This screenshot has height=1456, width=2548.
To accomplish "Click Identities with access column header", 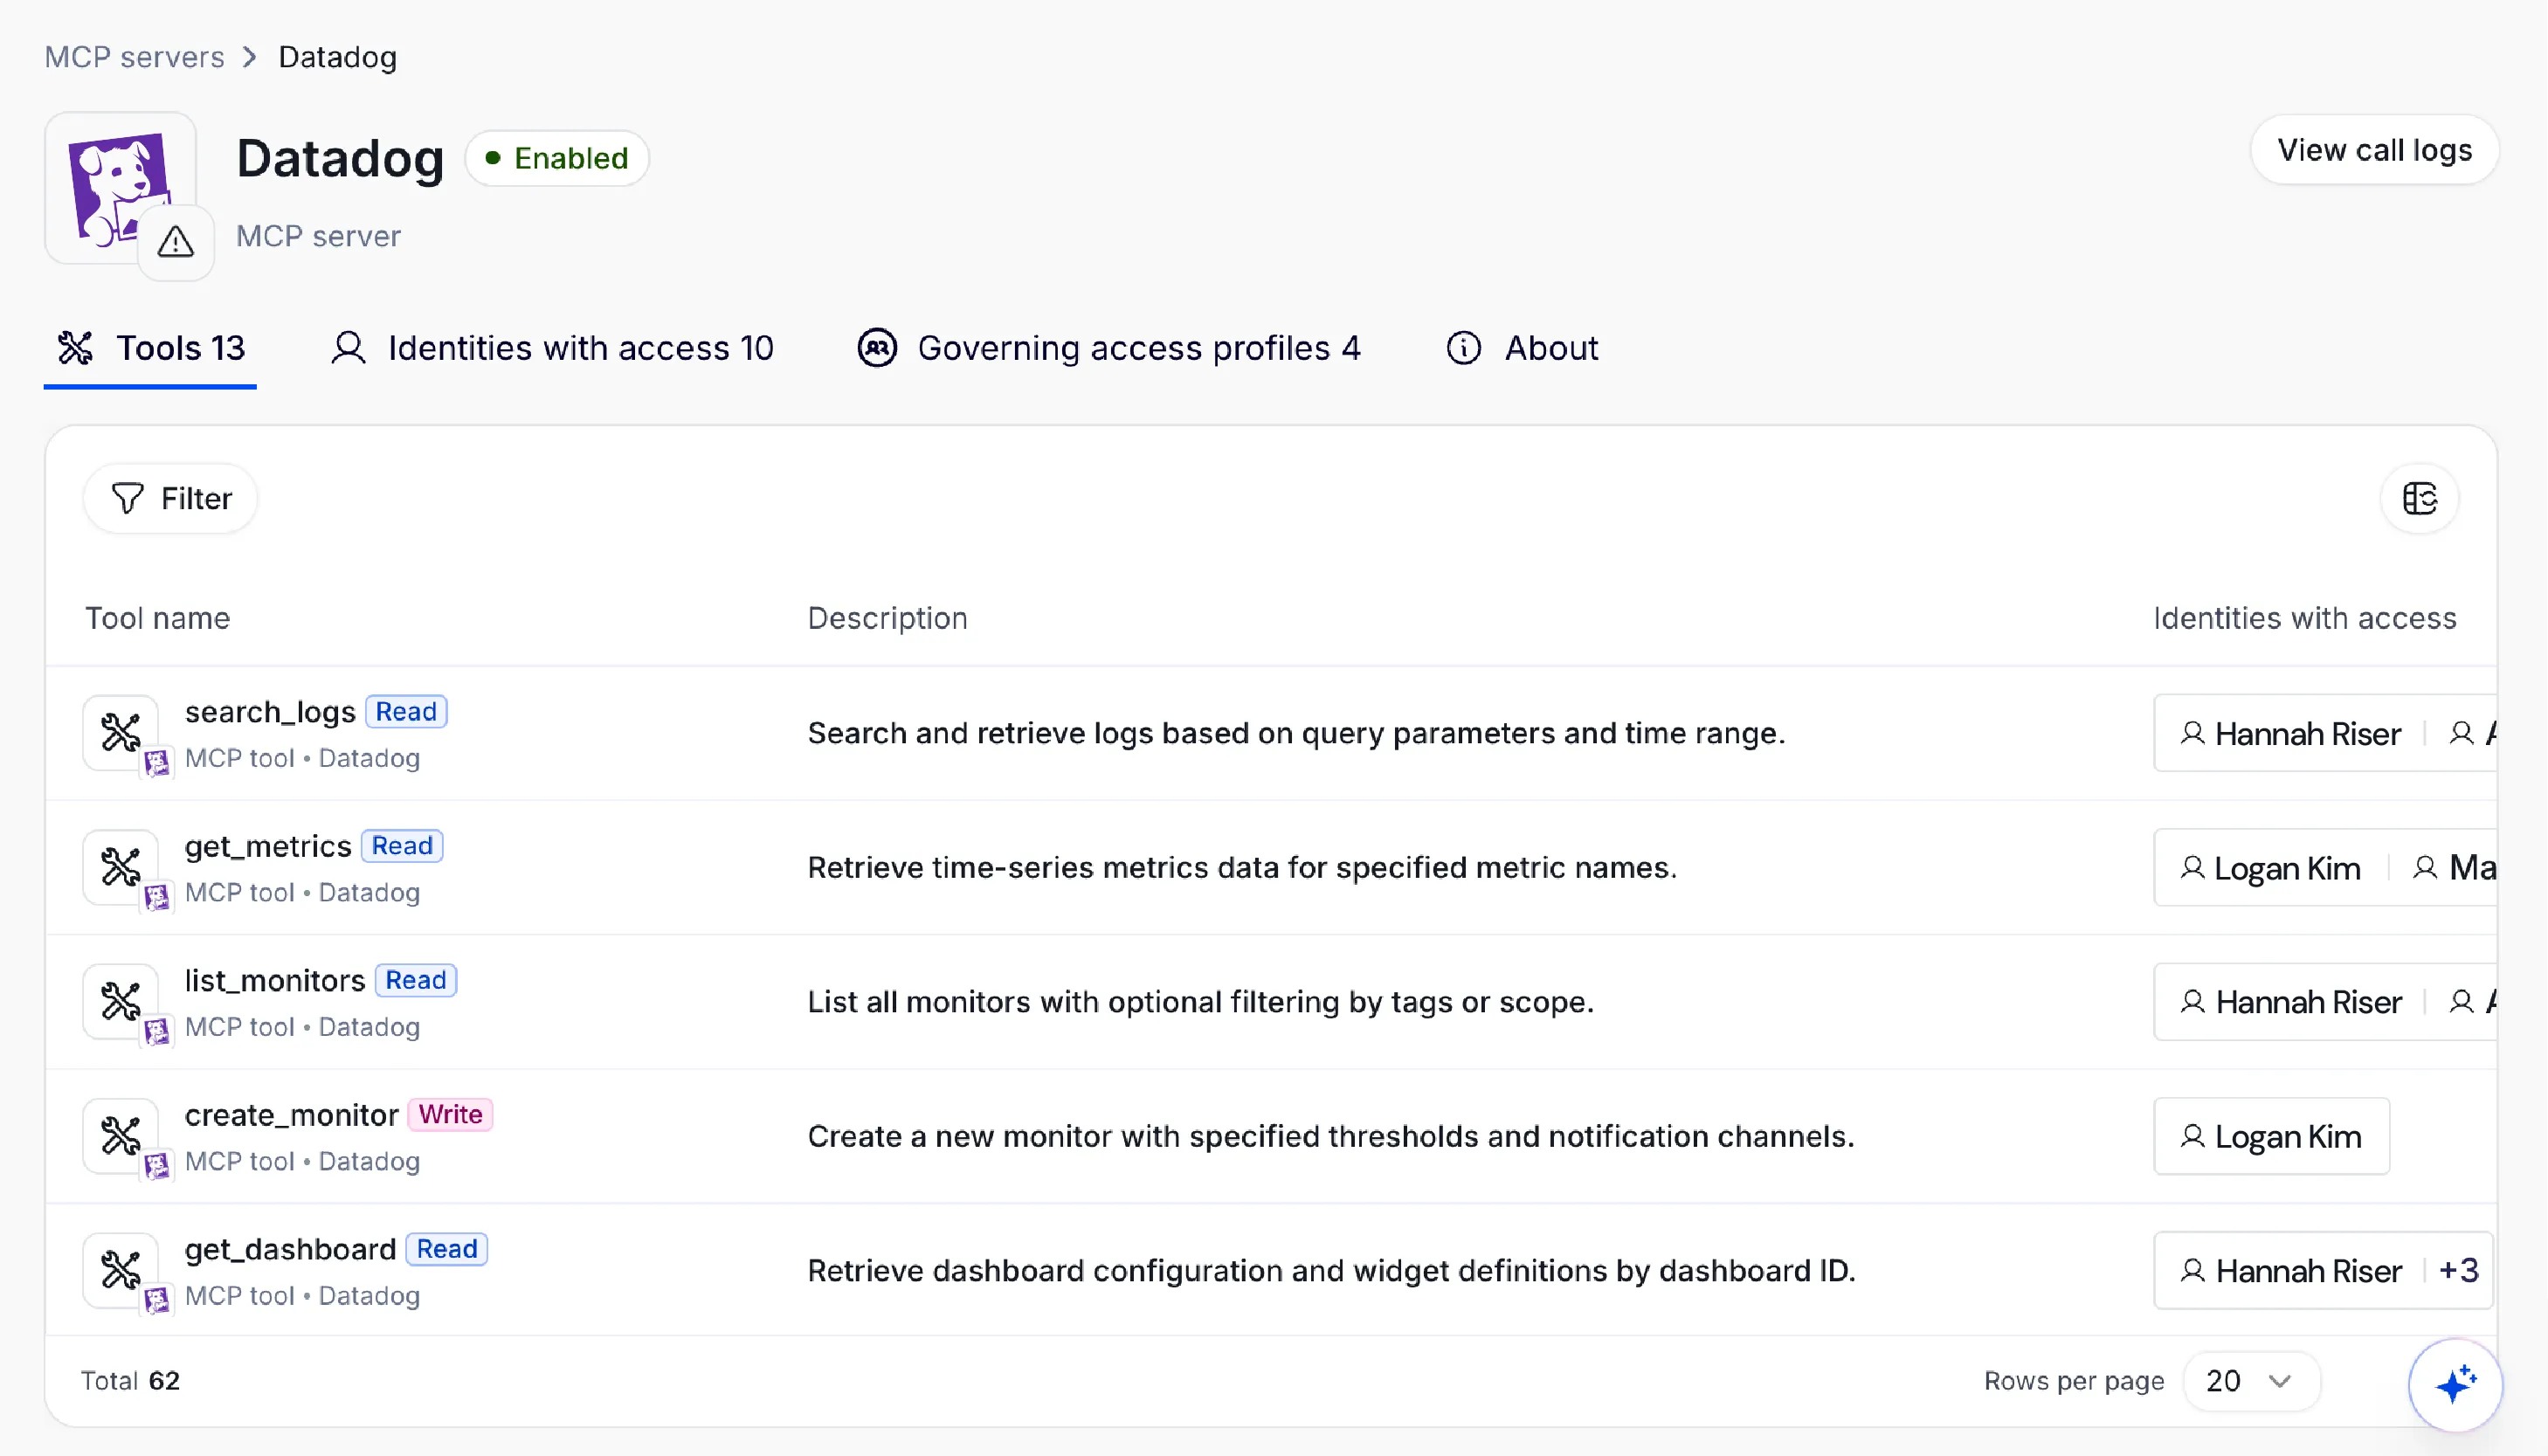I will pos(2304,618).
